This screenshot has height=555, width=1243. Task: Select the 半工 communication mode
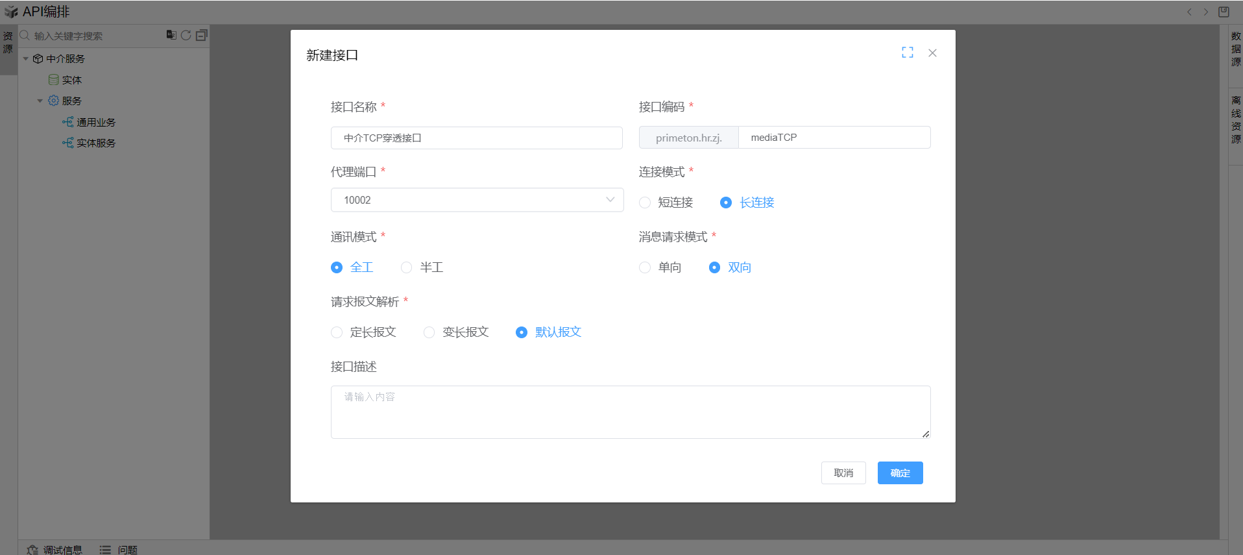tap(407, 267)
